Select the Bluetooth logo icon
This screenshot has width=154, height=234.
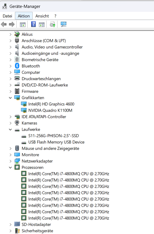click(17, 66)
